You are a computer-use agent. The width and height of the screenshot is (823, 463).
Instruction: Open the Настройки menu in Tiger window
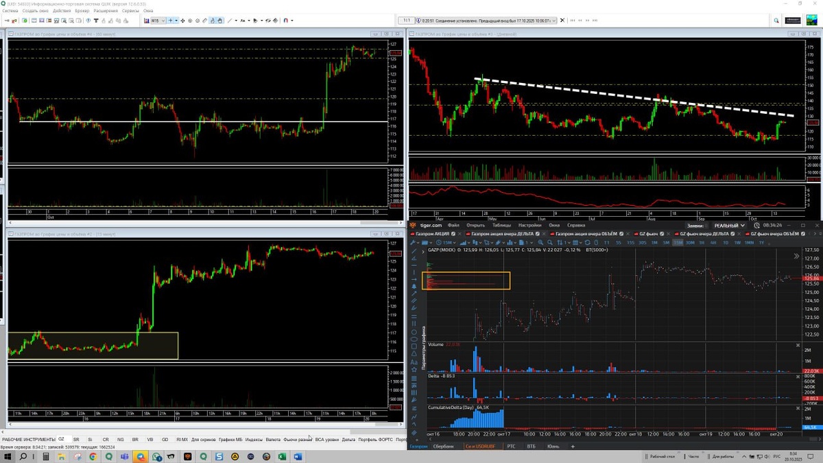529,225
